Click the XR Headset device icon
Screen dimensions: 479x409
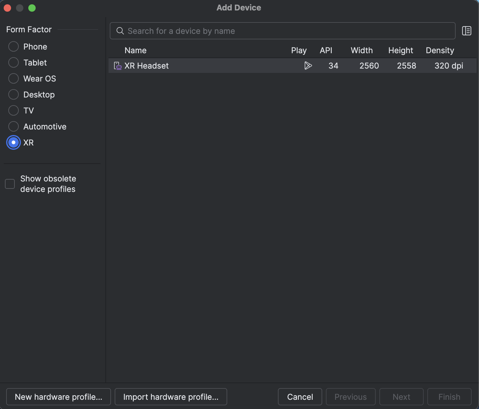click(117, 66)
